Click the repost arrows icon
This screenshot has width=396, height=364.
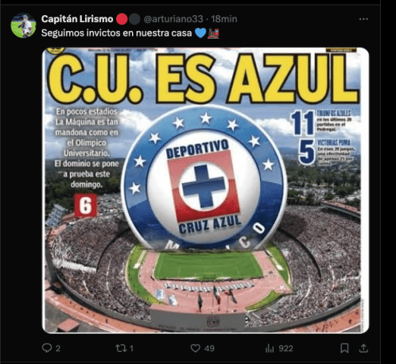pos(121,348)
